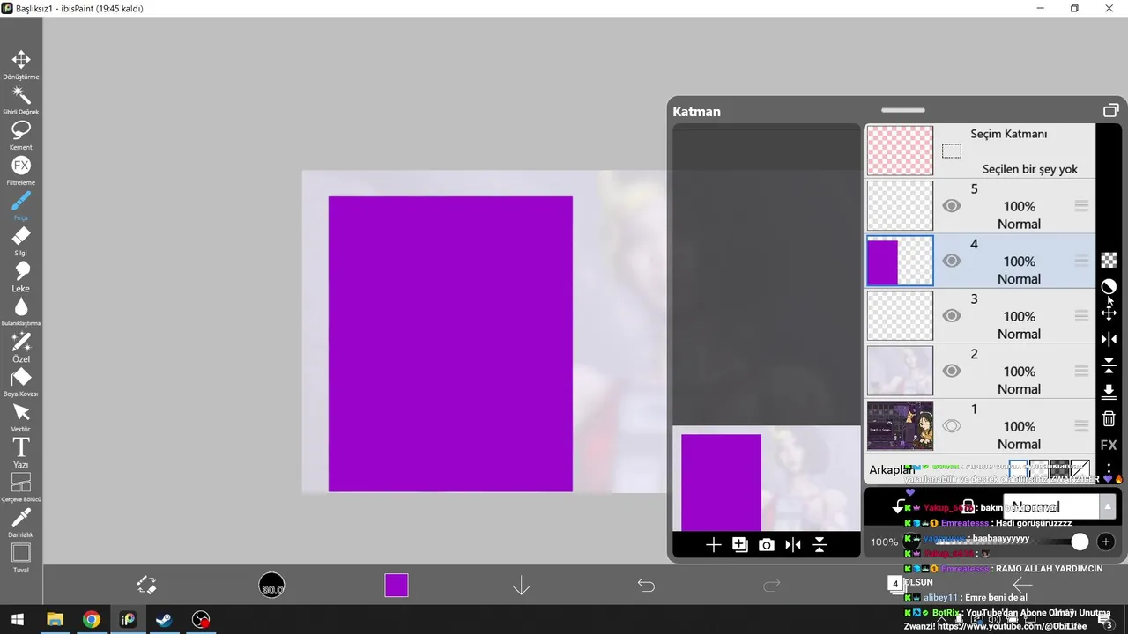Open the Windows Start menu
Screen dimensions: 1128x634
17,620
